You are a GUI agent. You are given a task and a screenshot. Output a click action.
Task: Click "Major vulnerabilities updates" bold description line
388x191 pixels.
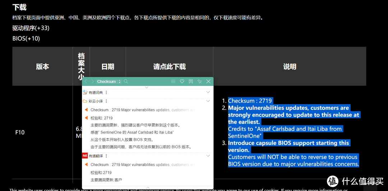[x=294, y=115]
